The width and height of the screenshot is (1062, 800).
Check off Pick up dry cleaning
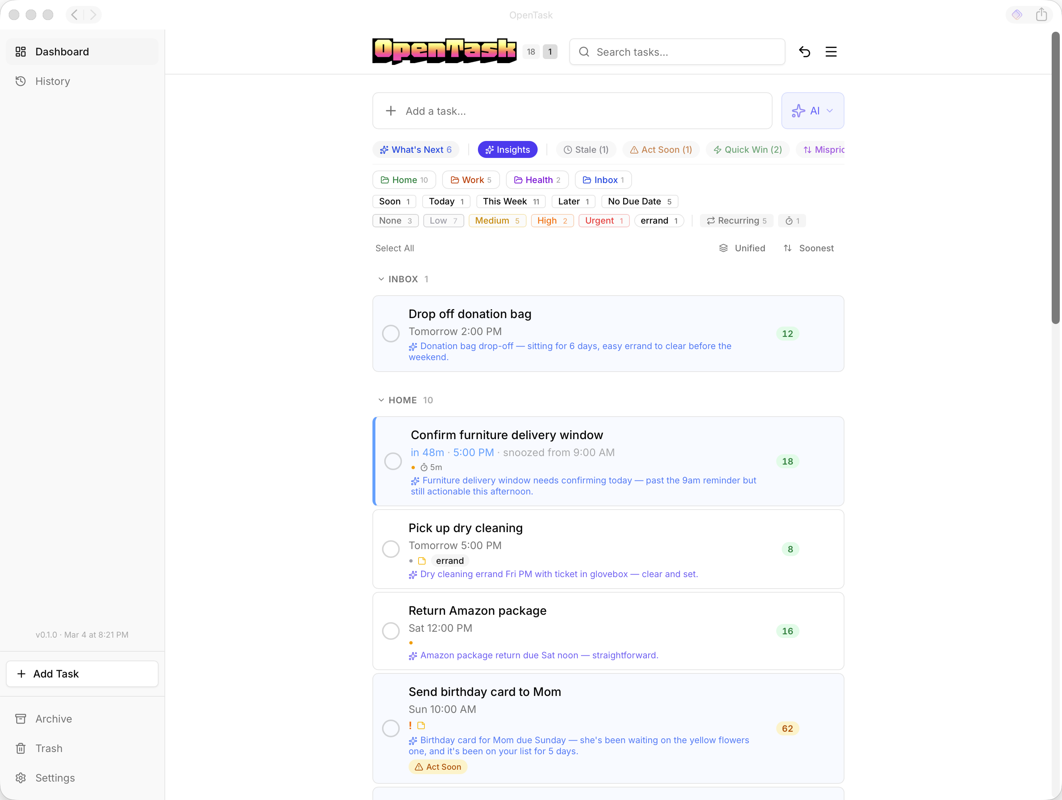click(x=391, y=549)
